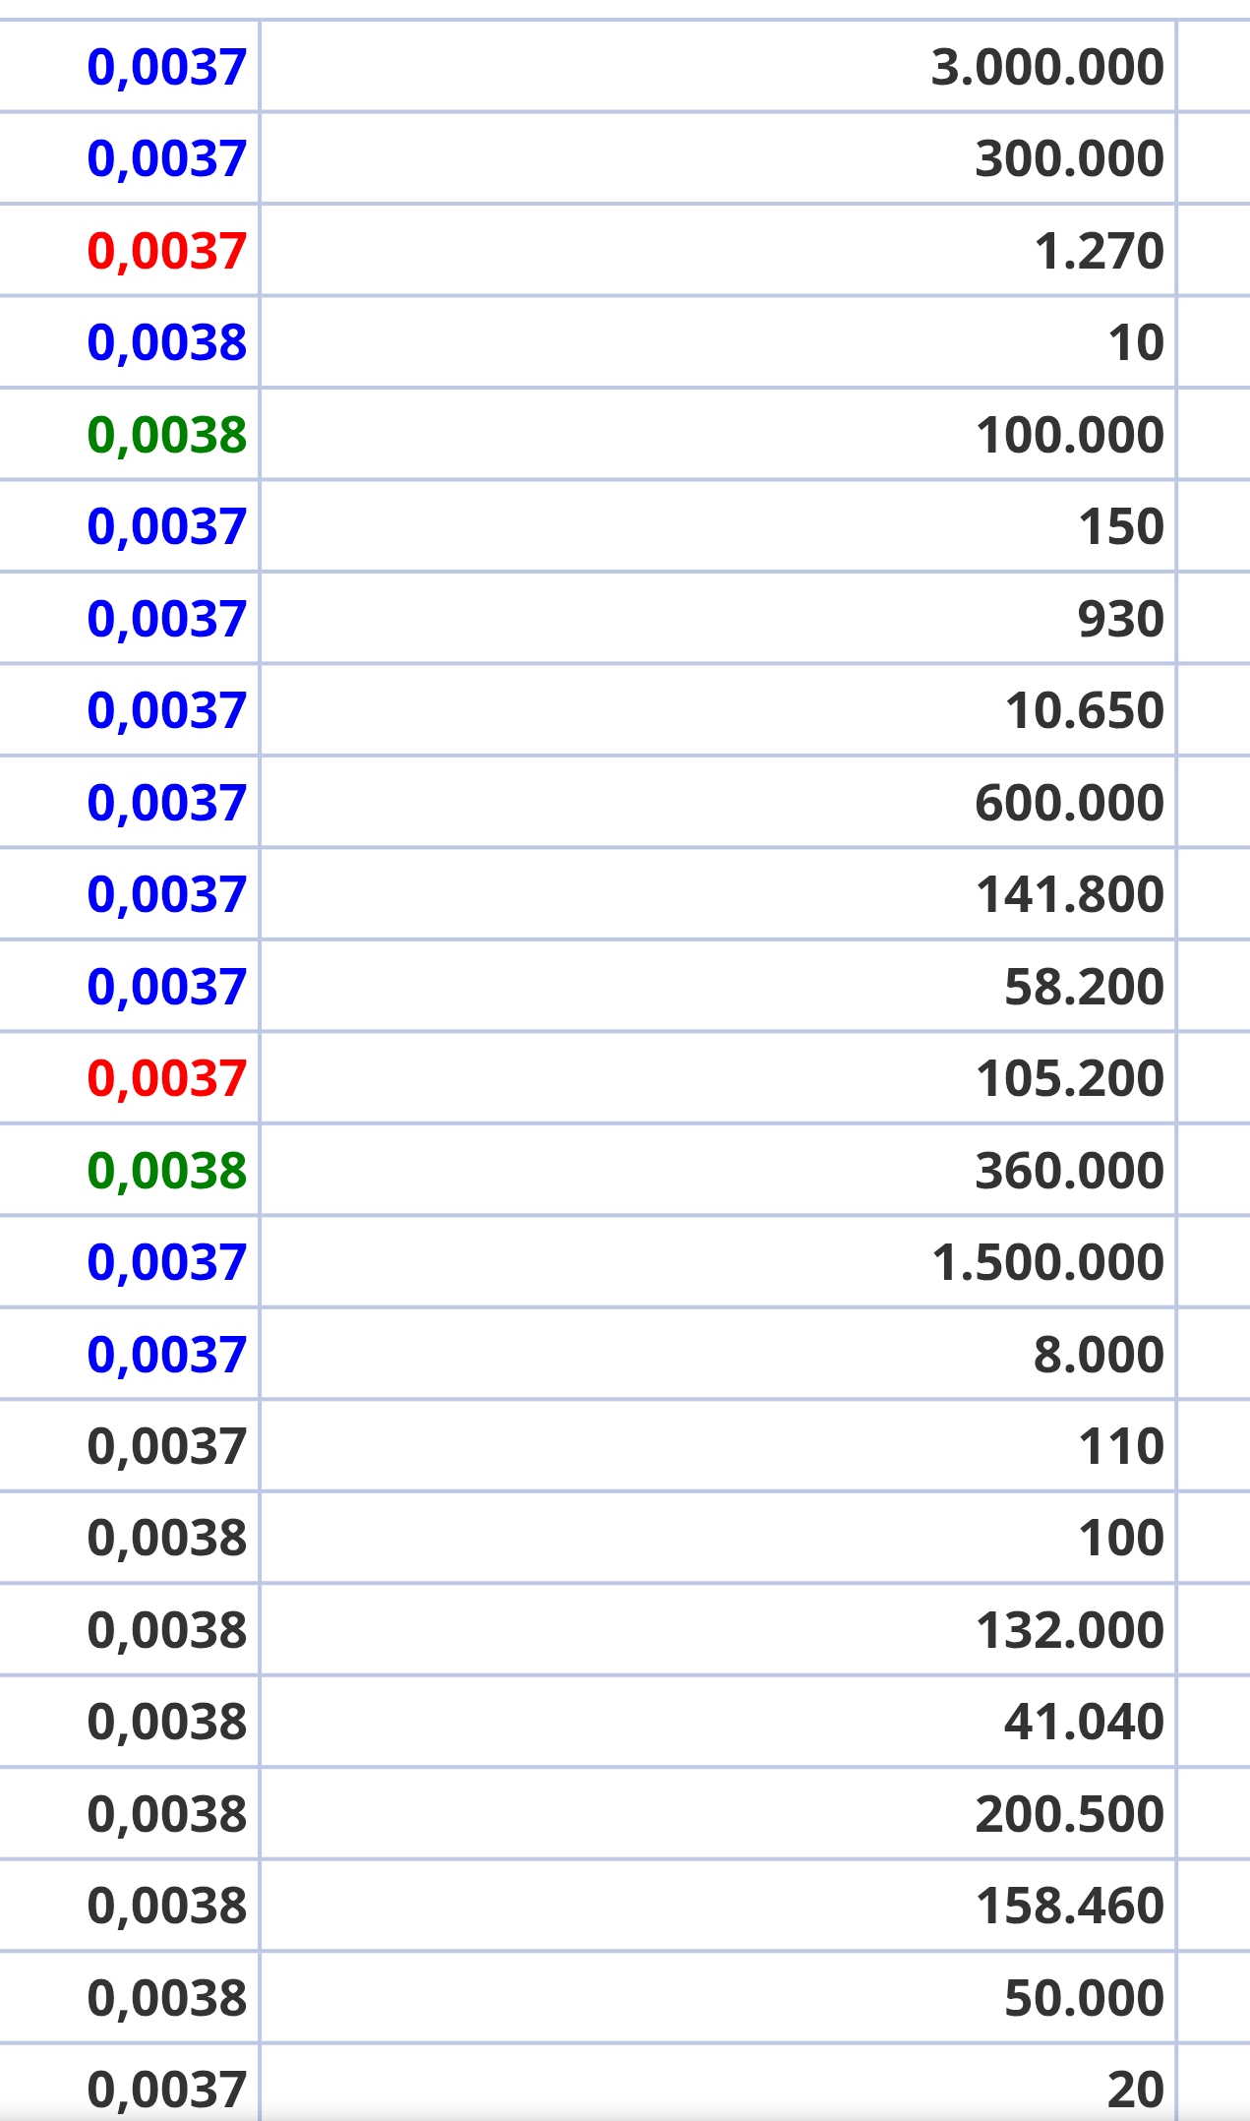
Task: Select the 3.000.000 volume cell
Action: pos(718,67)
